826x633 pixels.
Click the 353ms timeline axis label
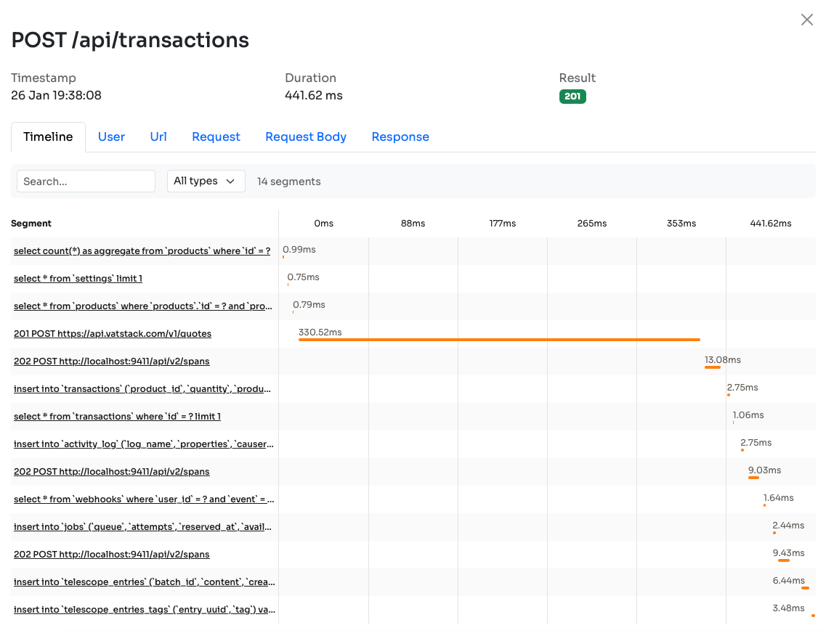[x=681, y=223]
